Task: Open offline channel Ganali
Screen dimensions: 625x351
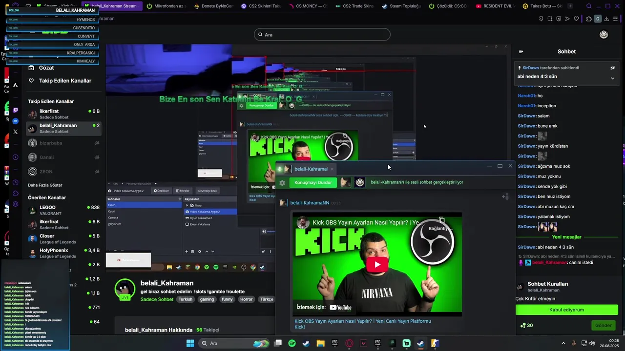Action: click(x=63, y=157)
